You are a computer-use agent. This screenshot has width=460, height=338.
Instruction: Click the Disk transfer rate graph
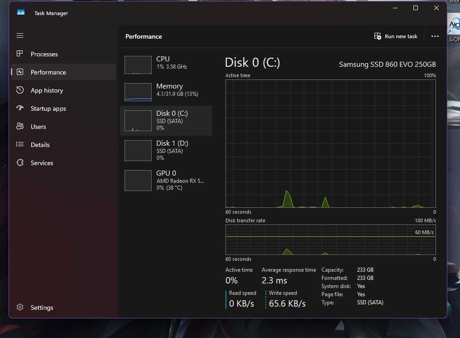point(331,240)
